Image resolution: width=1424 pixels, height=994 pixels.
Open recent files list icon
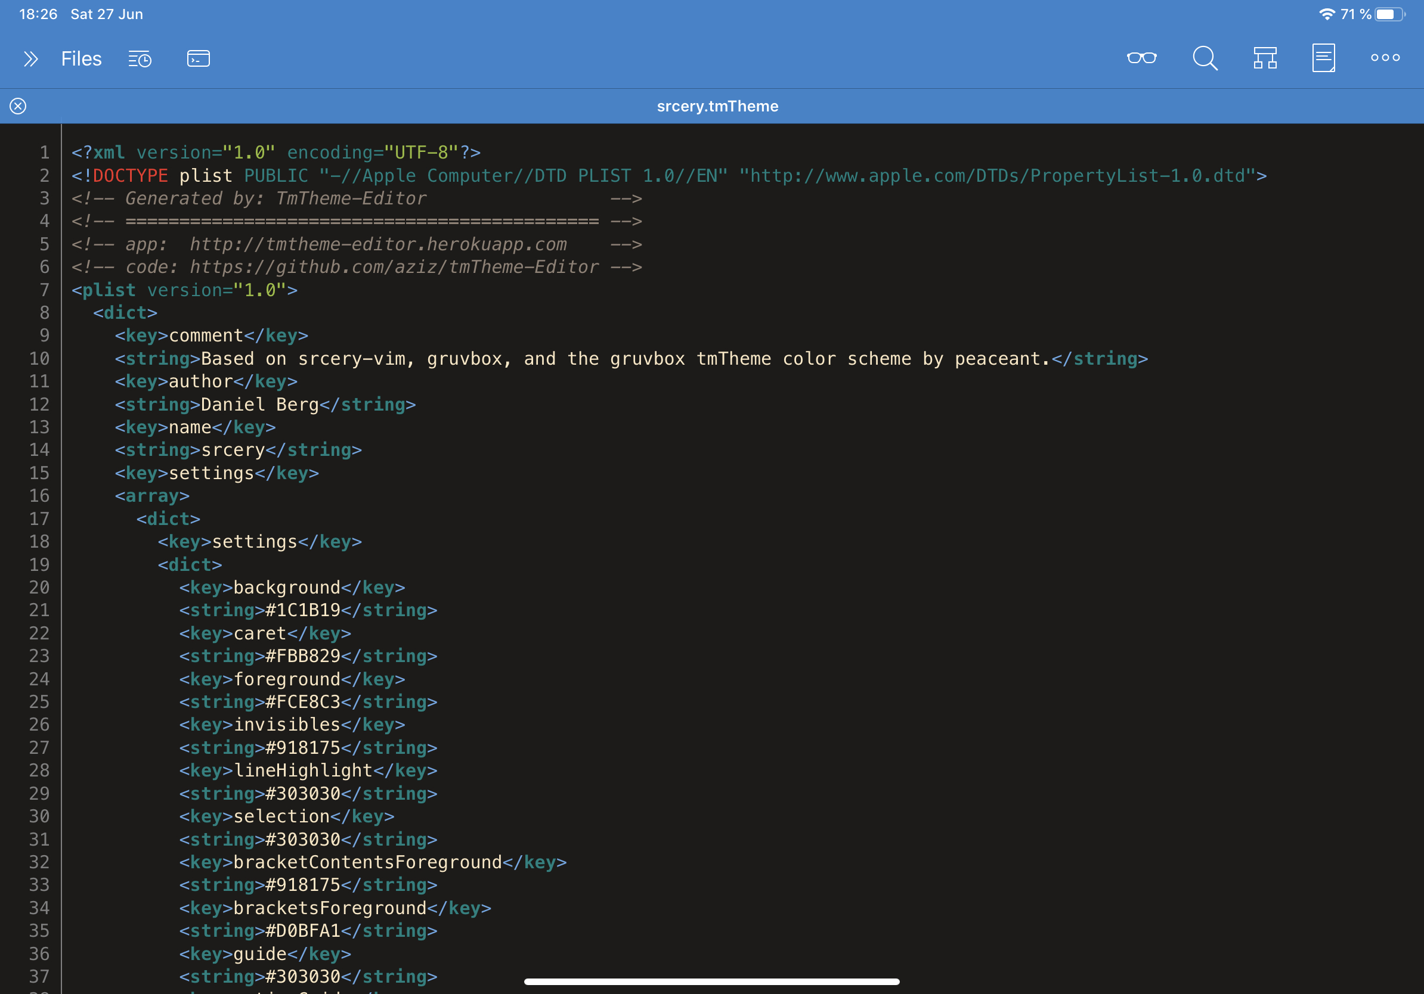click(140, 59)
